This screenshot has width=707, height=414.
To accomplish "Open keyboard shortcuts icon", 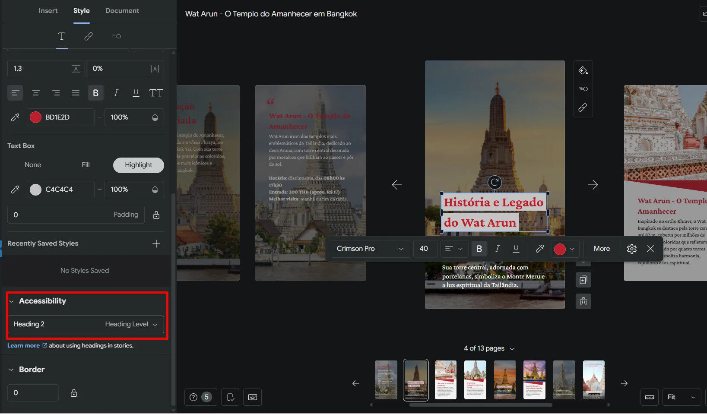I will click(x=253, y=397).
